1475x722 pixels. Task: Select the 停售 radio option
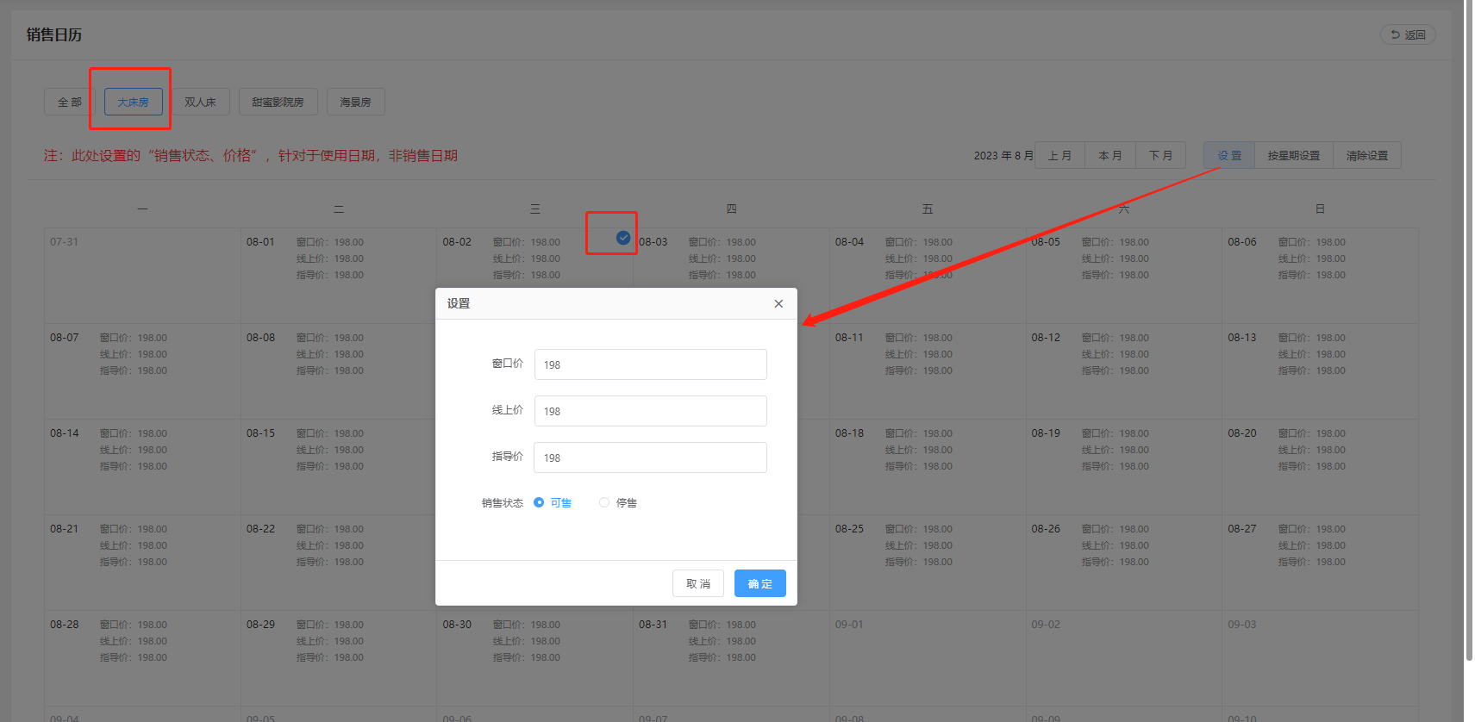pos(604,503)
